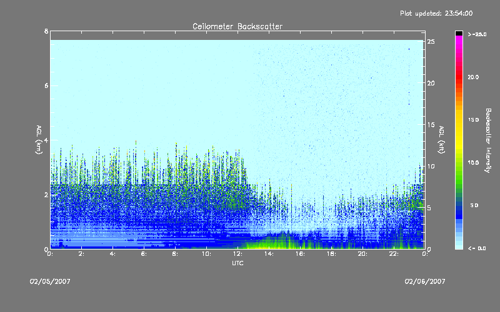This screenshot has height=312, width=500.
Task: Click the '6:' hour label on time axis
Action: pos(144,254)
